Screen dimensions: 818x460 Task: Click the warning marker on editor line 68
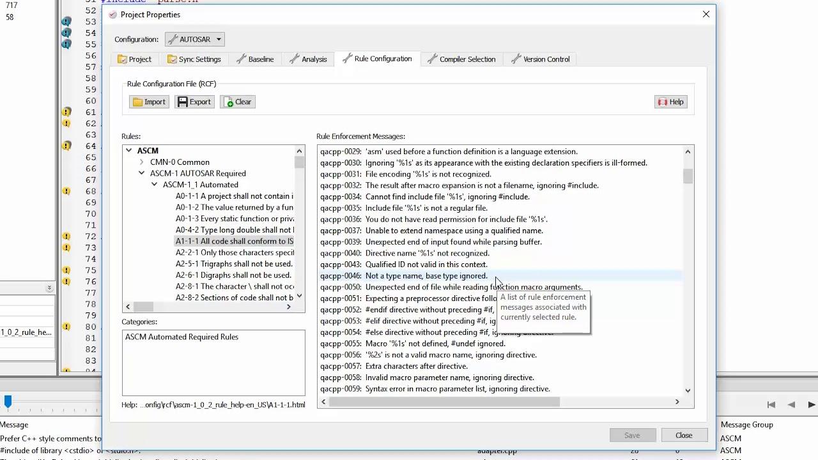[x=66, y=192]
